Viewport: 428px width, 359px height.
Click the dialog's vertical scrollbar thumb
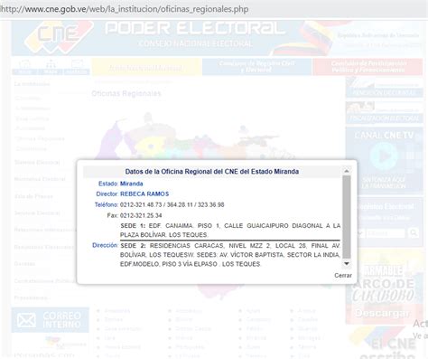click(x=347, y=217)
